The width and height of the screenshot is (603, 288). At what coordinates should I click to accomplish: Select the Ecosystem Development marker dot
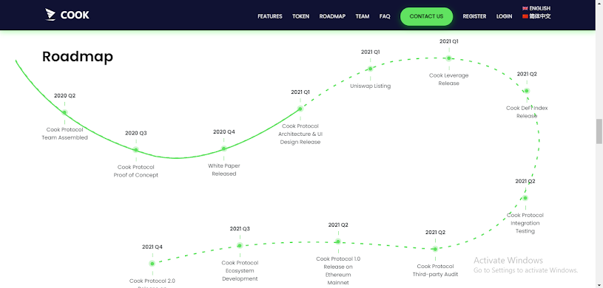[240, 245]
